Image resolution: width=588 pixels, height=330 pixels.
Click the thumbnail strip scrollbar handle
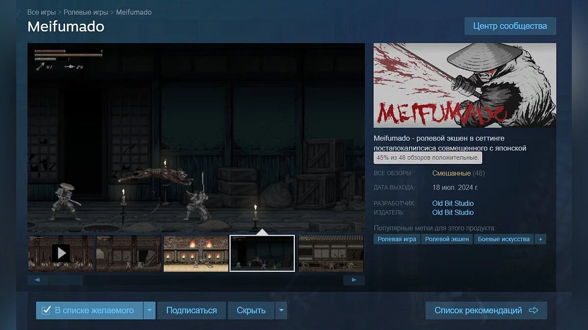tap(66, 280)
